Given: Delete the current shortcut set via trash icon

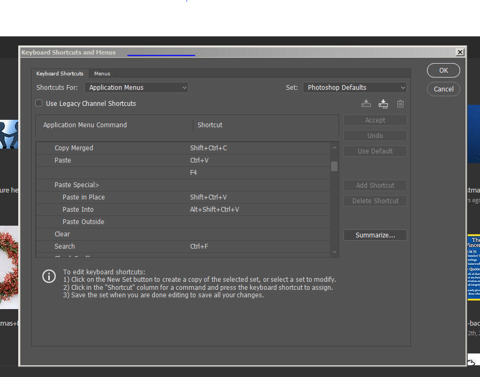Looking at the screenshot, I should 400,104.
